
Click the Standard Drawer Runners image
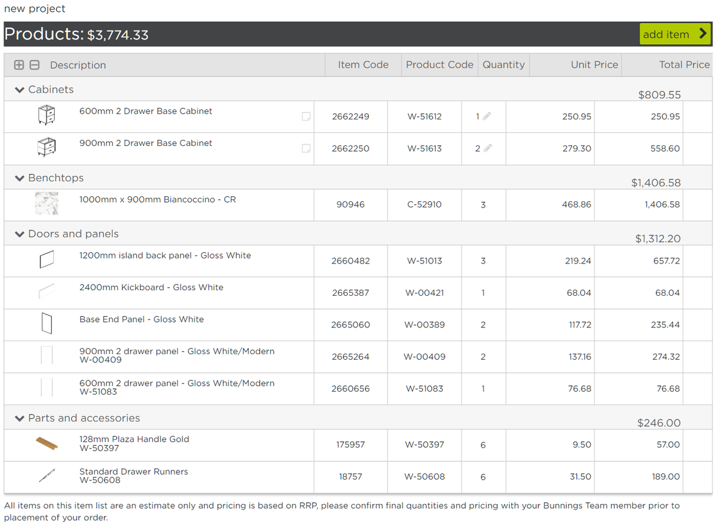click(x=47, y=476)
